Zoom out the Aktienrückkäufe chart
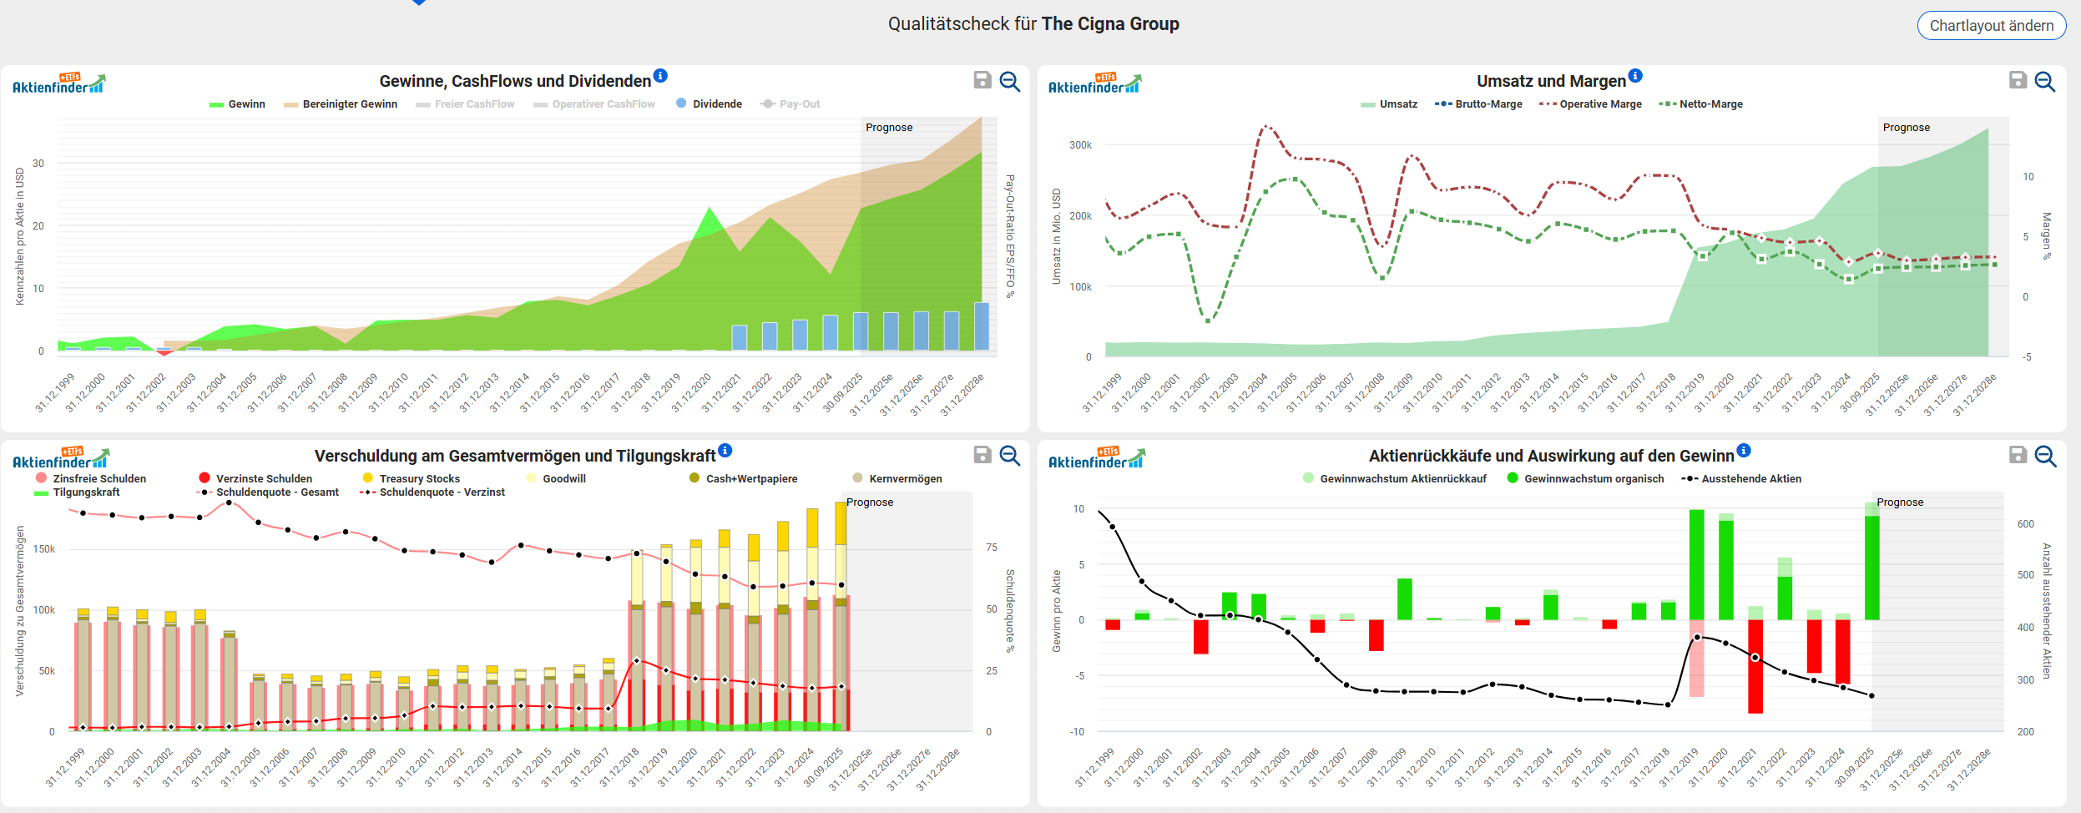Viewport: 2081px width, 813px height. 2045,456
